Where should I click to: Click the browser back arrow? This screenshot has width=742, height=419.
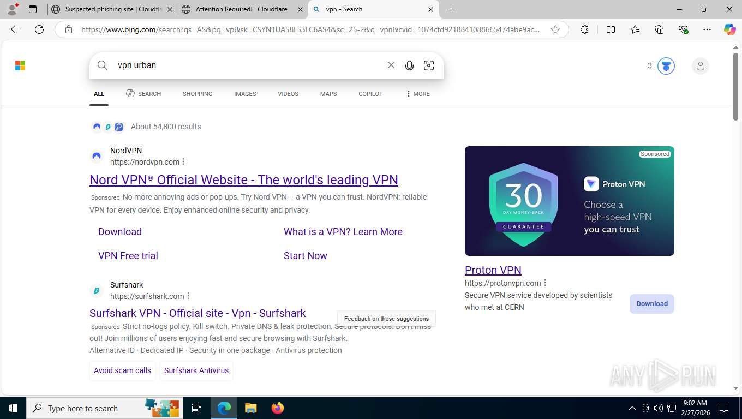coord(15,29)
